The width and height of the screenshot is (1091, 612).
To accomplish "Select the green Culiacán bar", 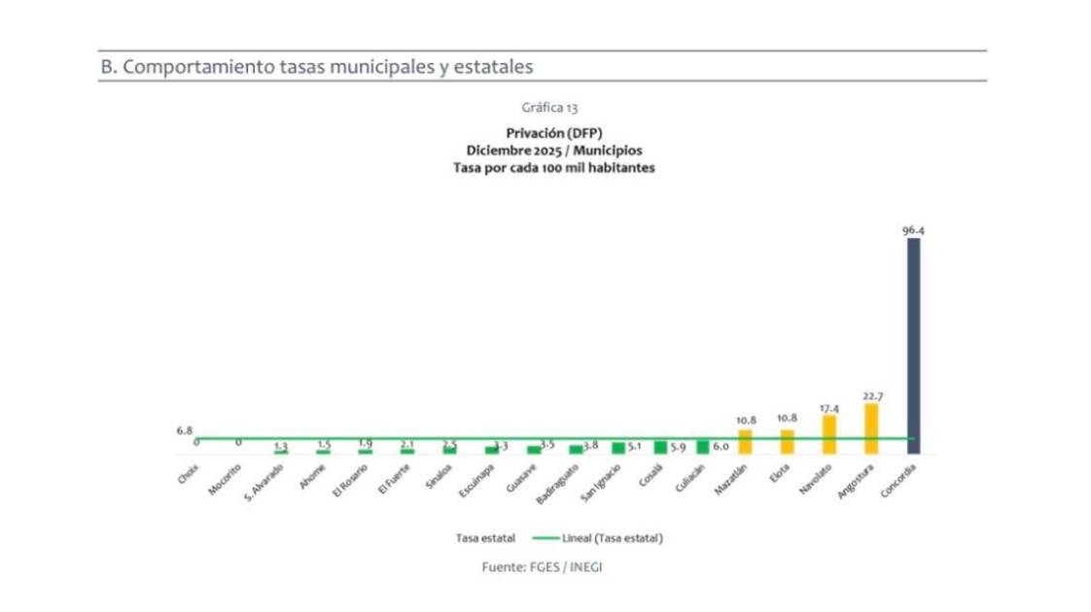I will coord(702,447).
